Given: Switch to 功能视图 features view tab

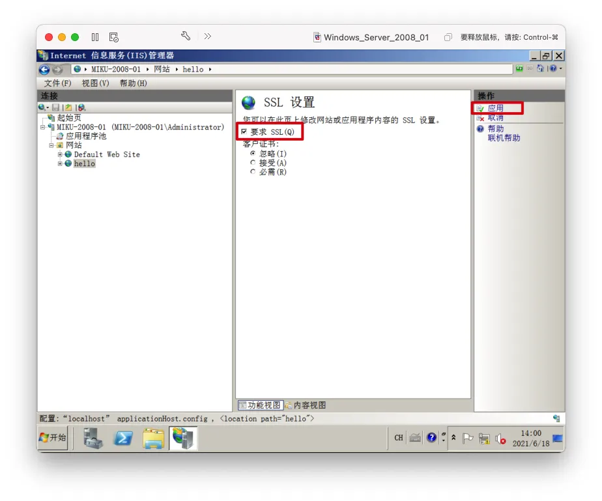Looking at the screenshot, I should tap(261, 405).
